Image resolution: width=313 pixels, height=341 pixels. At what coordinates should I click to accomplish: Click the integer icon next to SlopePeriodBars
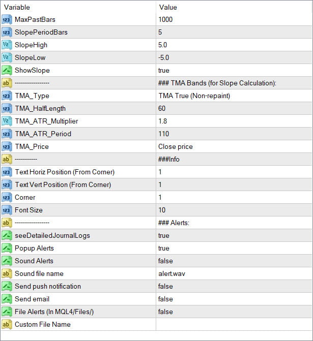tap(7, 33)
